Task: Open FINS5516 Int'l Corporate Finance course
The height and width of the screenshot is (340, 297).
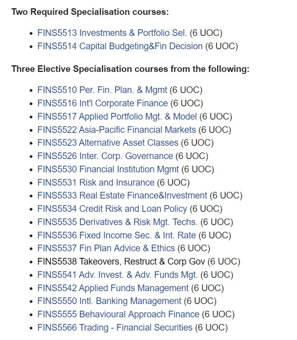Action: (x=102, y=103)
